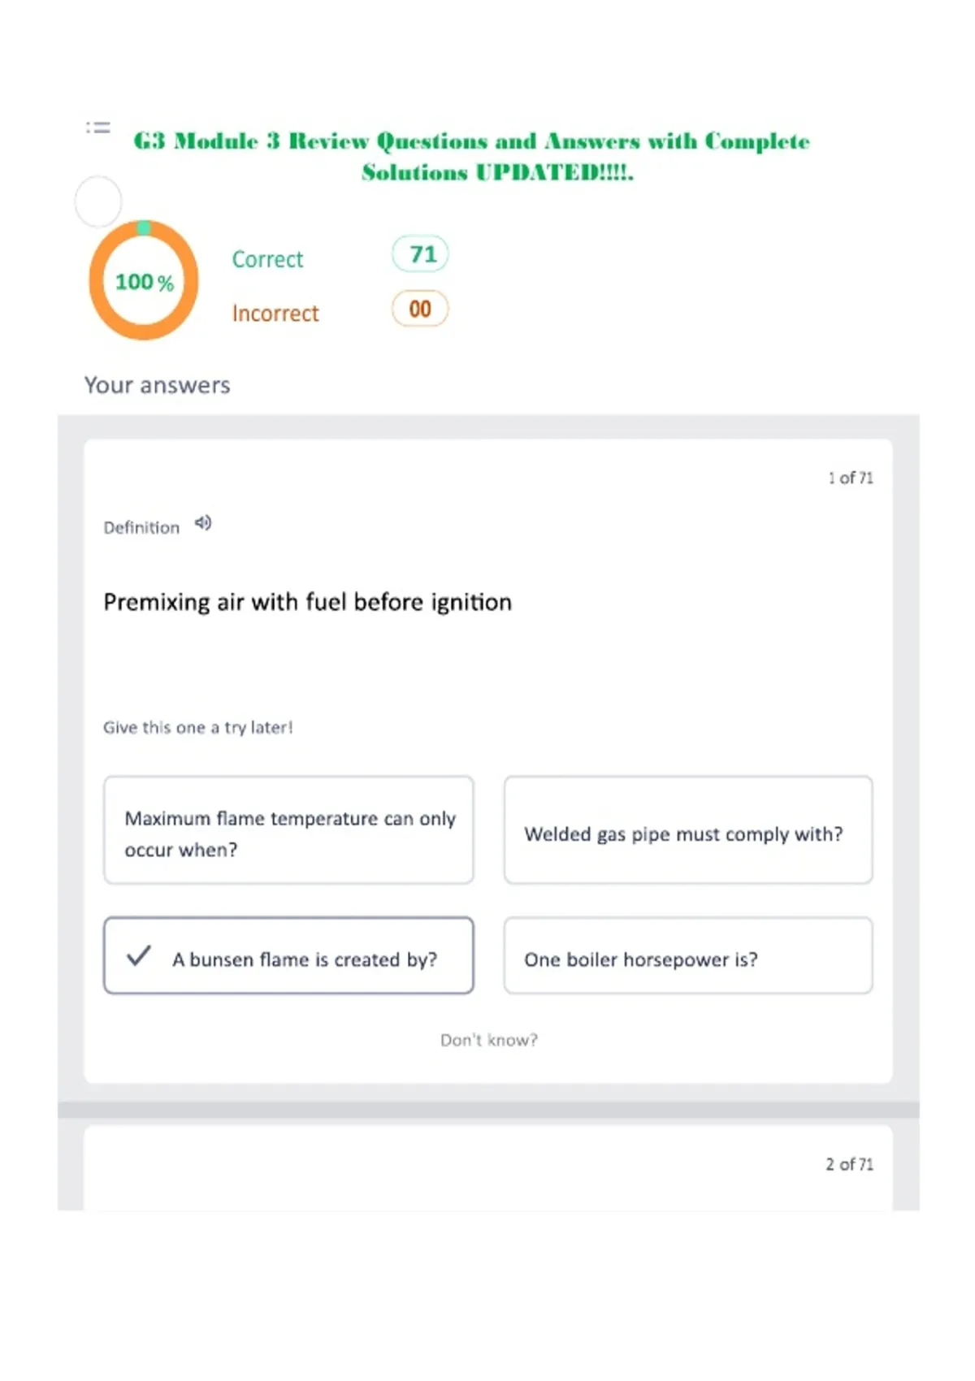Viewport: 975px width, 1381px height.
Task: Click the 'Incorrect' label
Action: (275, 313)
